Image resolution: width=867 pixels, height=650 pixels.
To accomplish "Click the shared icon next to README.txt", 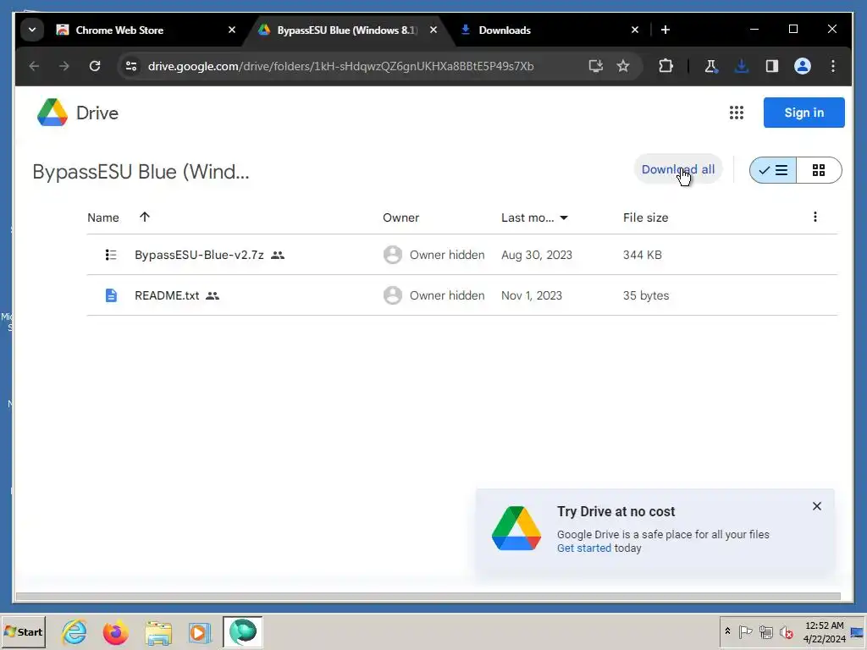I will tap(213, 295).
